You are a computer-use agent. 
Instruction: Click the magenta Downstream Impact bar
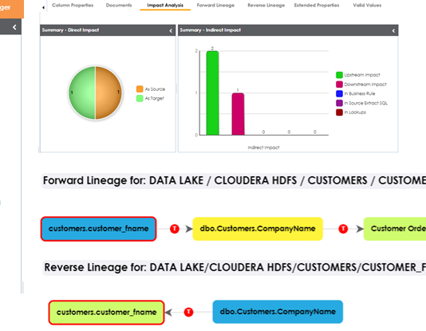[x=238, y=114]
